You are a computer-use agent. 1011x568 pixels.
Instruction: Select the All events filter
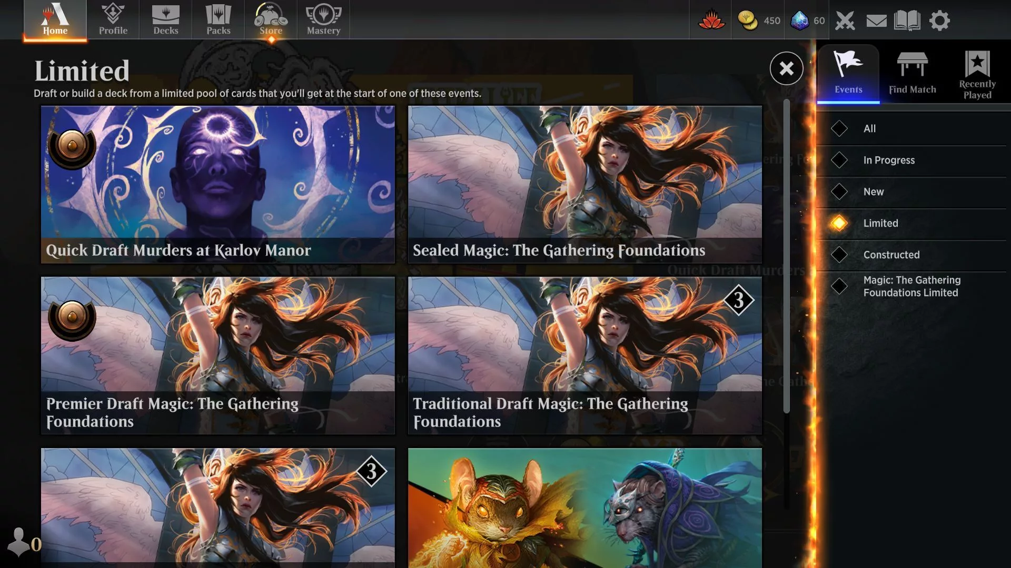click(x=869, y=128)
